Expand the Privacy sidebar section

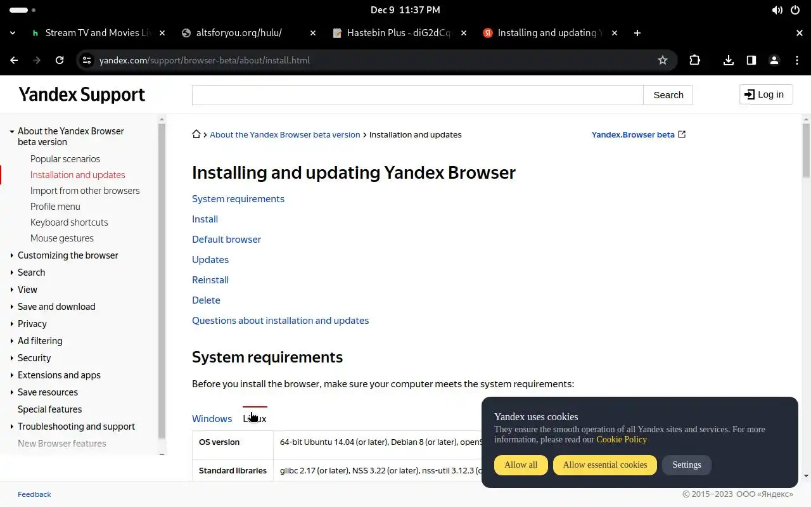click(x=12, y=324)
